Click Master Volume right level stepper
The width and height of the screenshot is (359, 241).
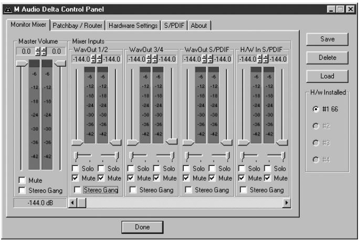pos(44,51)
